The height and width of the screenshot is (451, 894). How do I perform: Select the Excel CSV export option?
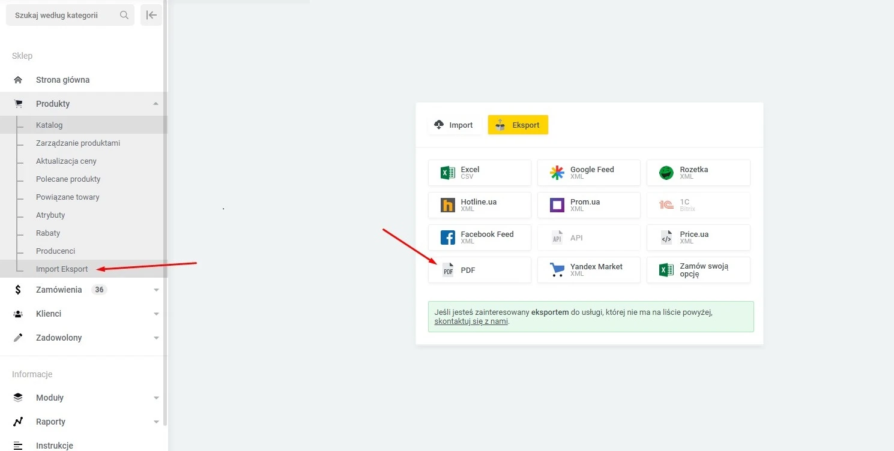coord(479,173)
